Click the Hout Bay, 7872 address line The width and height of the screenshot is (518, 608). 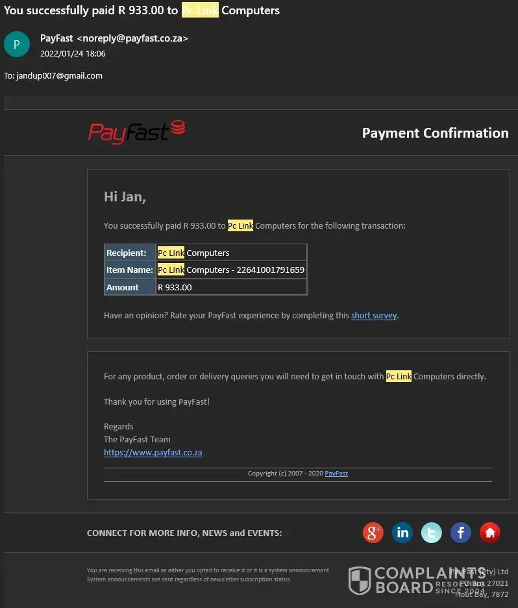pyautogui.click(x=482, y=594)
